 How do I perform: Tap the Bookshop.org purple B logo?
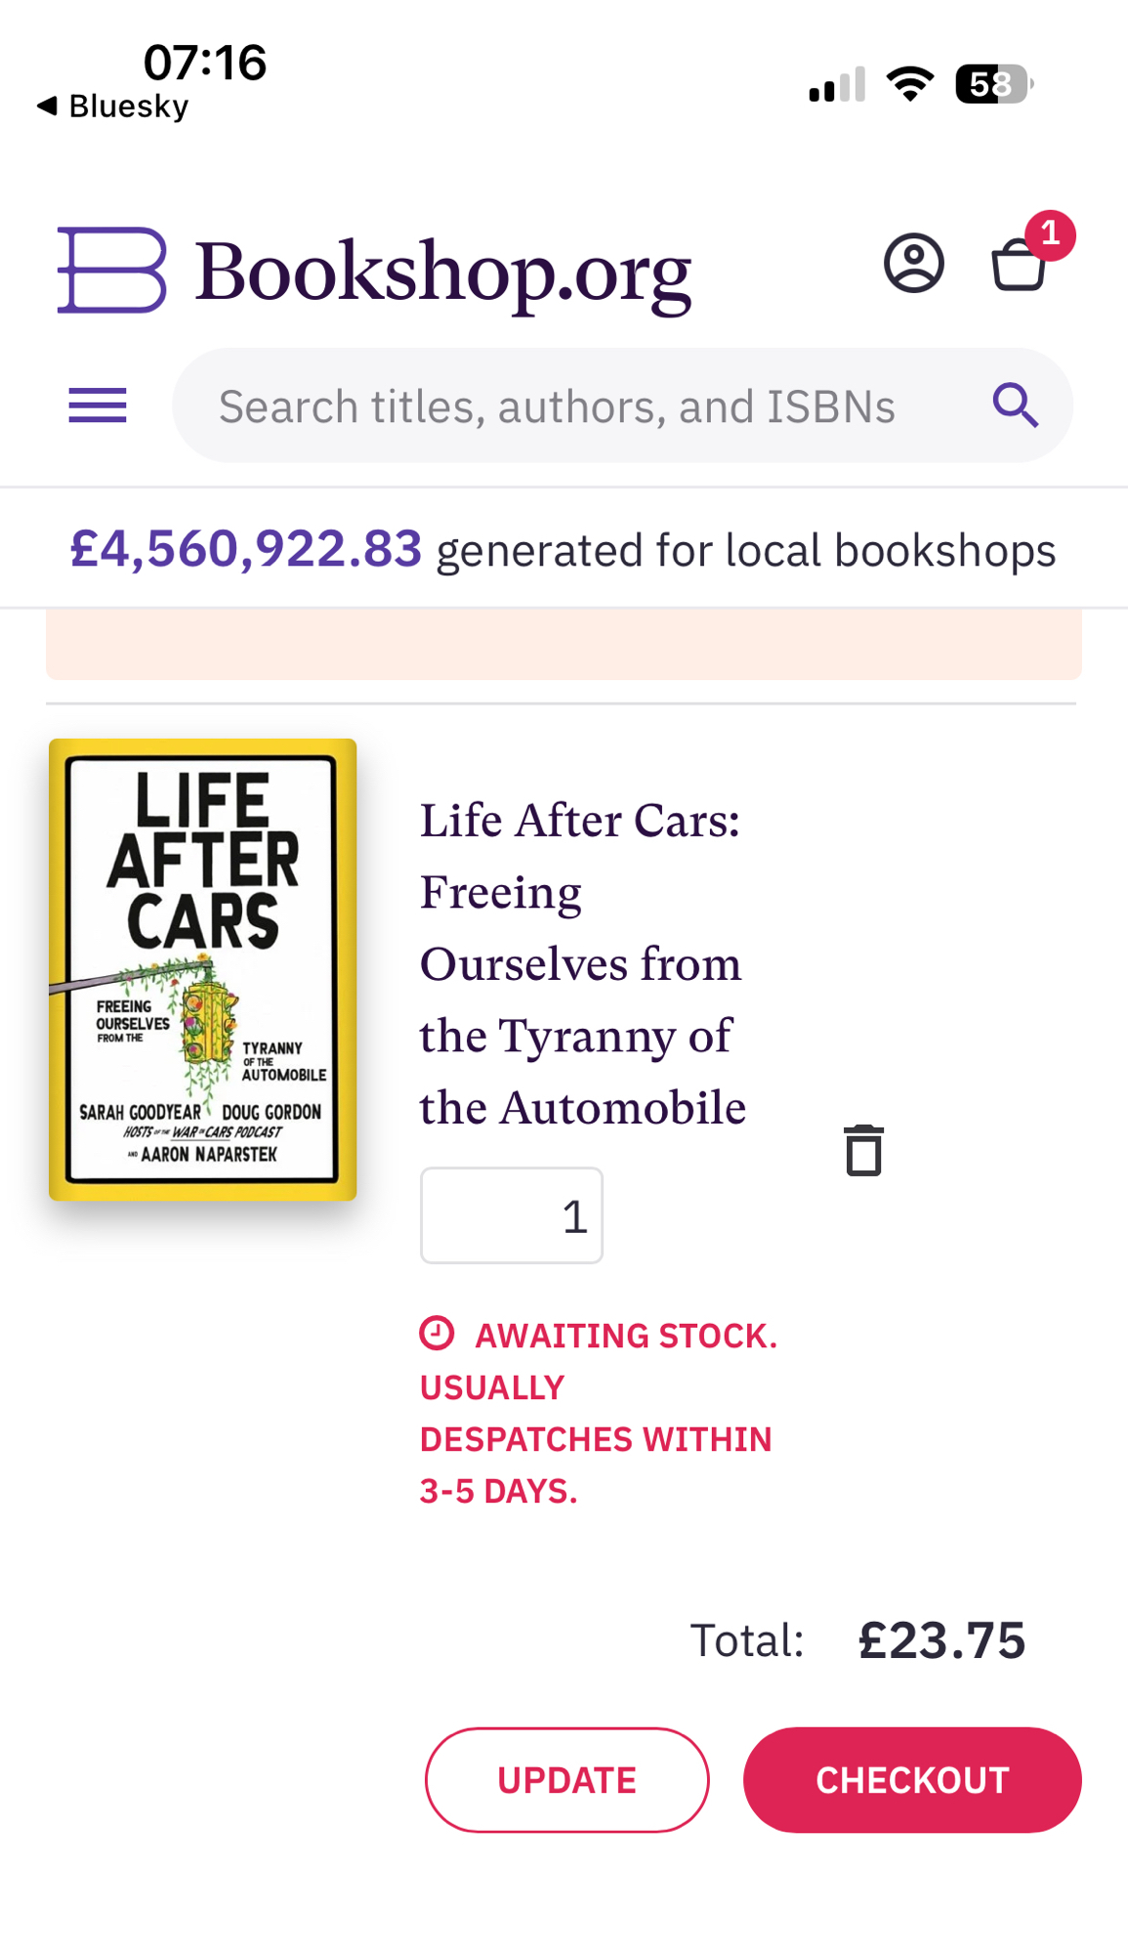[x=111, y=271]
